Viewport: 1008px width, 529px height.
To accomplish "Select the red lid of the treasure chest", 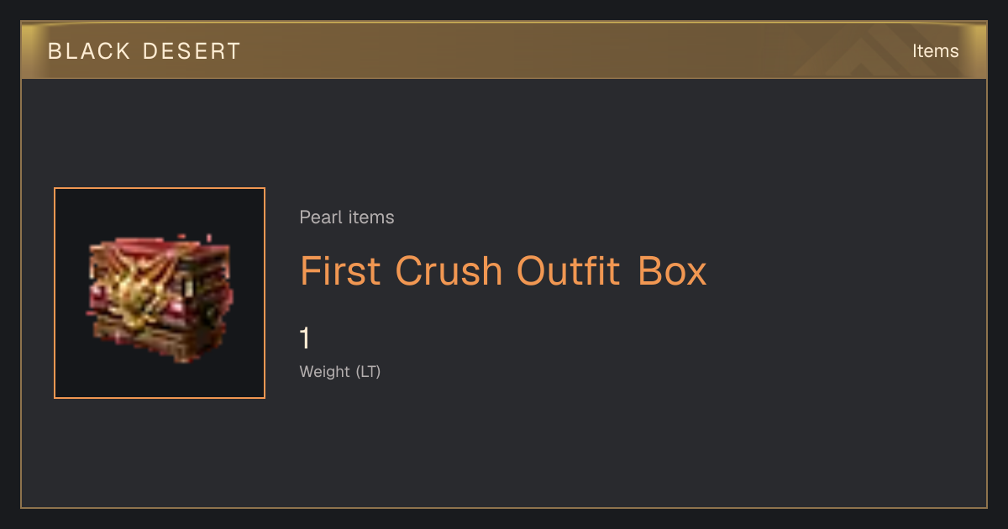I will [160, 252].
